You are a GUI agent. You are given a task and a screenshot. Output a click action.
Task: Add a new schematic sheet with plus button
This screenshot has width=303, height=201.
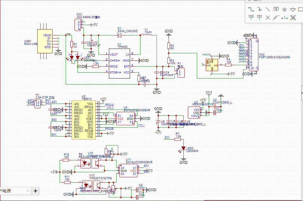[35, 191]
